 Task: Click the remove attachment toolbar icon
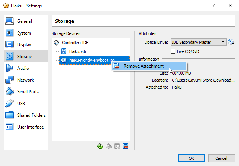125,146
